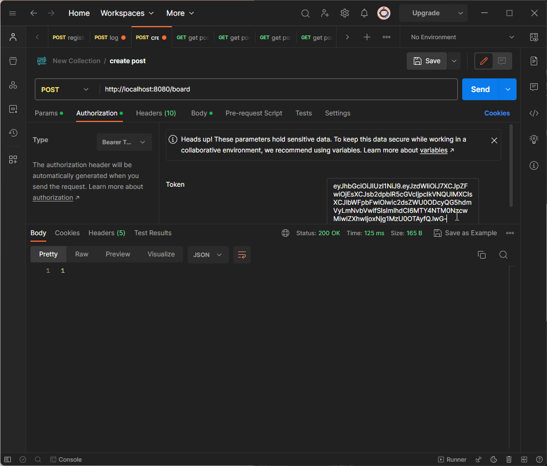Switch to comment mode icon

click(x=502, y=61)
